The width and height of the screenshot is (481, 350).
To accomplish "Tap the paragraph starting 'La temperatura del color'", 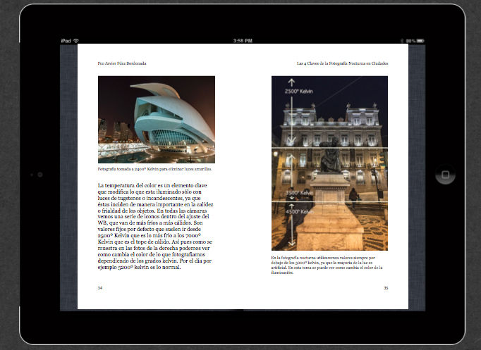I will 156,226.
